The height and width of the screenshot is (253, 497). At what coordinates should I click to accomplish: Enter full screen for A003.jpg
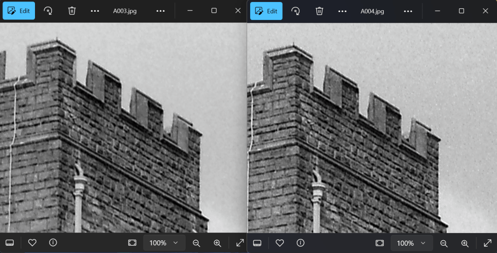point(240,243)
